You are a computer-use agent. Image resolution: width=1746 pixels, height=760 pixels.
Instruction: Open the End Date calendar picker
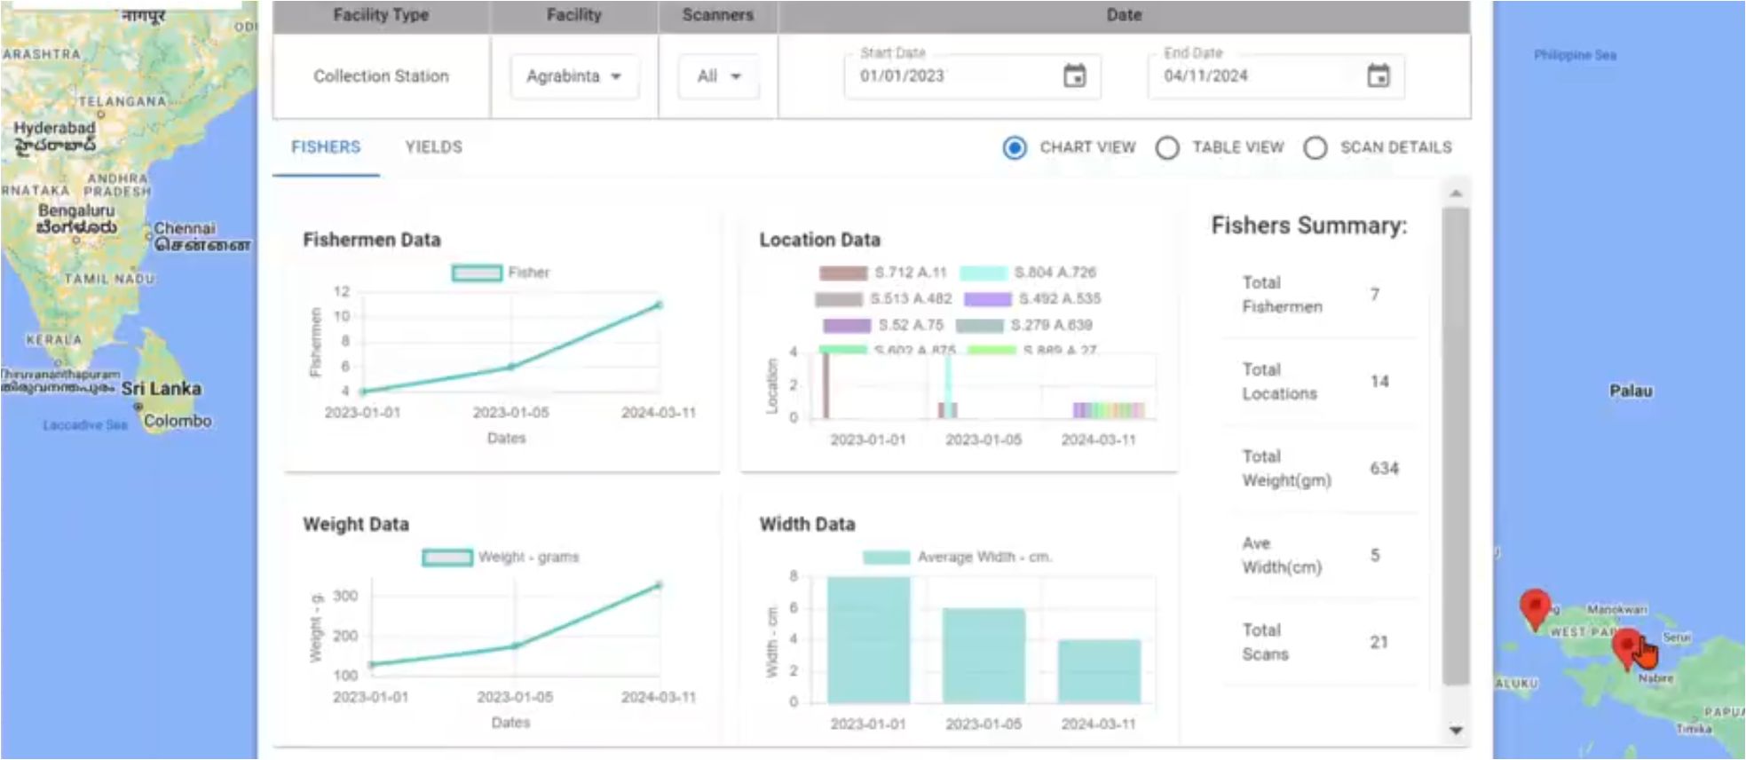point(1378,76)
